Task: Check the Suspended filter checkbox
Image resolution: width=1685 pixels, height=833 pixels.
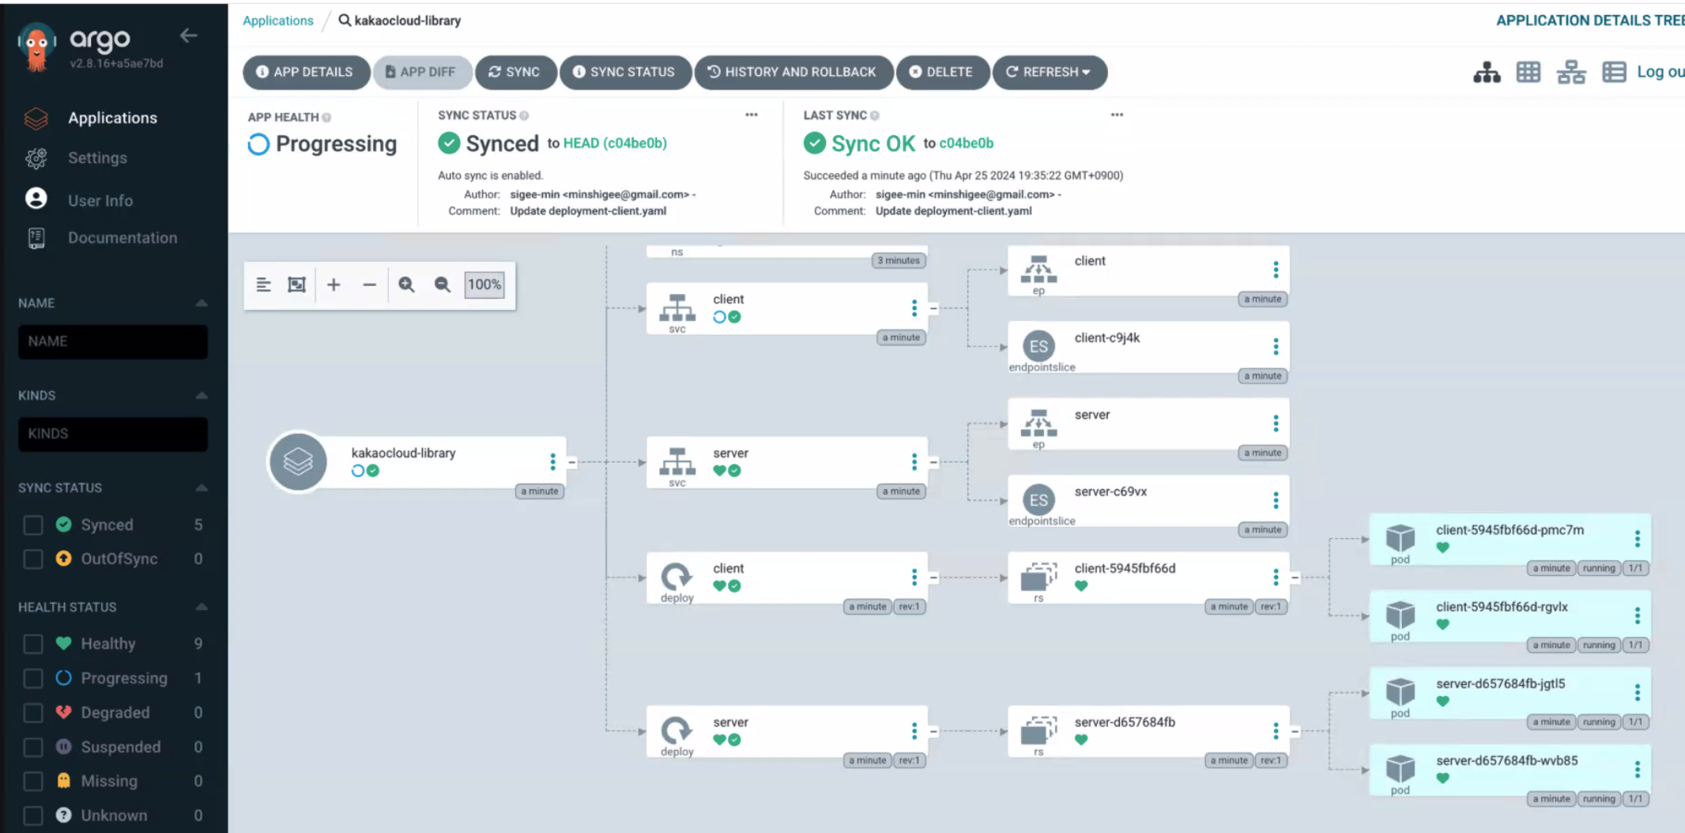Action: (x=33, y=747)
